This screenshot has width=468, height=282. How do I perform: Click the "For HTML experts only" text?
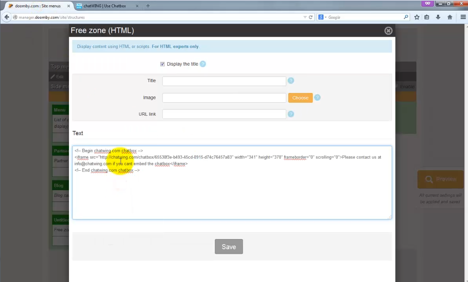175,46
